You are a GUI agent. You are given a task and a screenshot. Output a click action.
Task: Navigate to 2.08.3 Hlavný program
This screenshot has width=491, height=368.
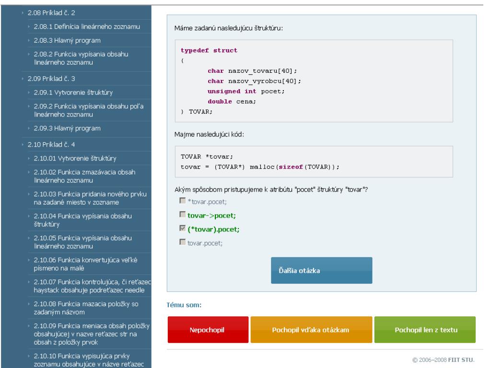pyautogui.click(x=67, y=40)
